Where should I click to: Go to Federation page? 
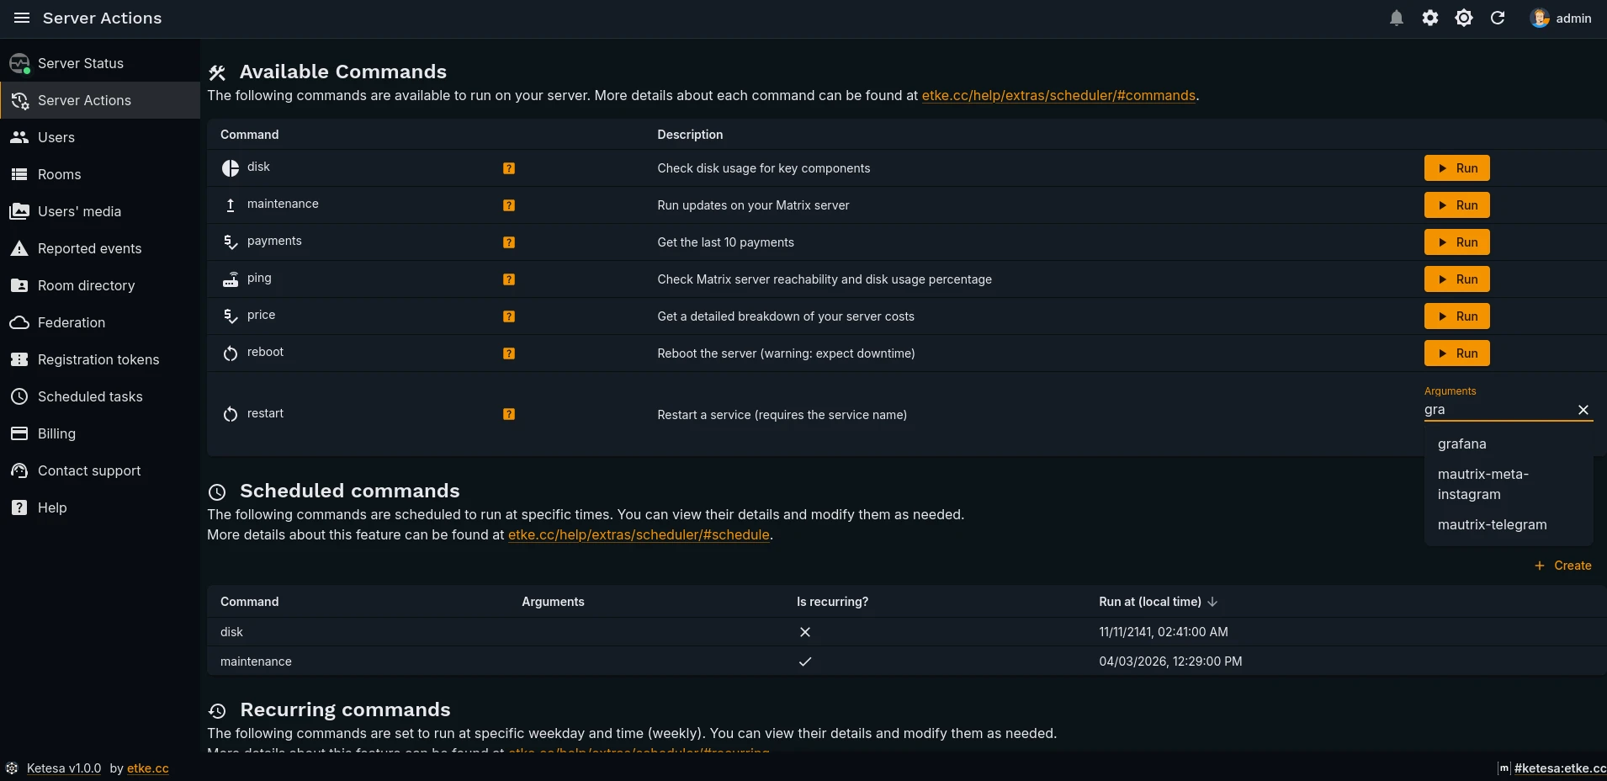pos(100,322)
